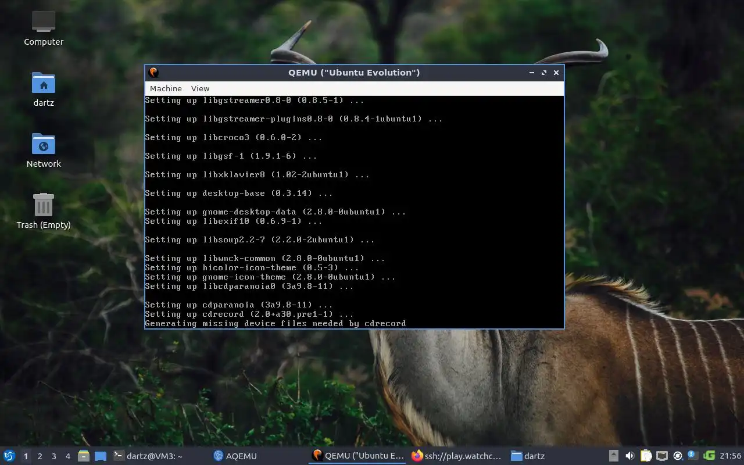This screenshot has width=744, height=465.
Task: Click the 21:56 panel clock
Action: [x=730, y=456]
